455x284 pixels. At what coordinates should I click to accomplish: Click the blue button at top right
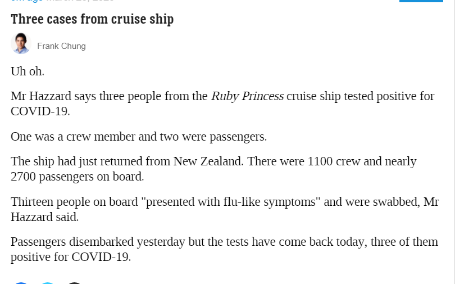(x=421, y=1)
